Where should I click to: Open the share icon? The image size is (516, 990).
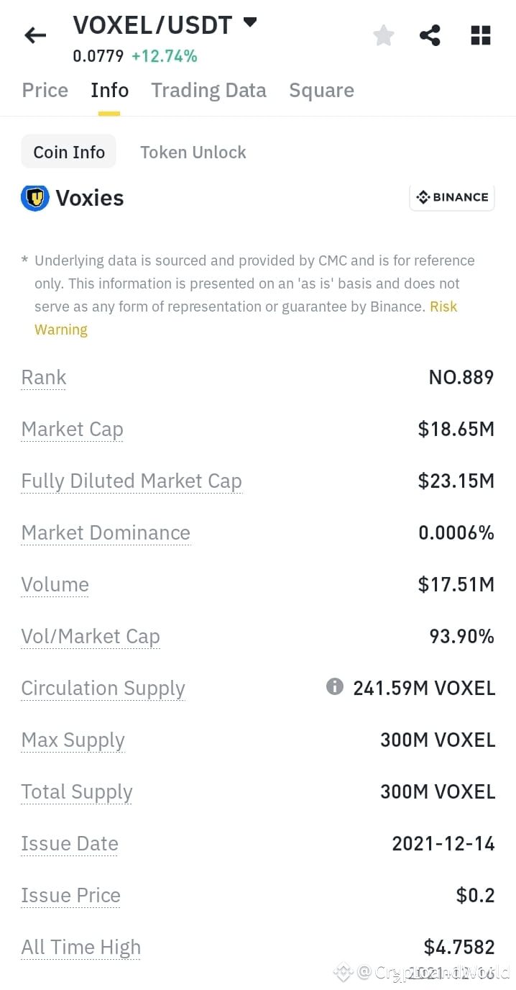[430, 35]
